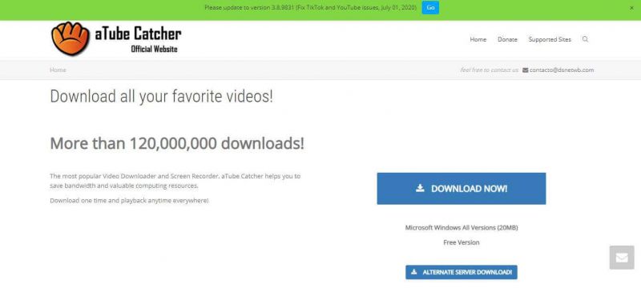The height and width of the screenshot is (288, 641).
Task: Close the green update notification banner
Action: (x=631, y=8)
